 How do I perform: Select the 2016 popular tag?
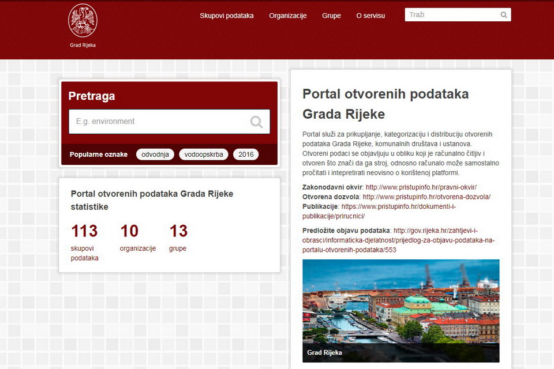tap(246, 154)
